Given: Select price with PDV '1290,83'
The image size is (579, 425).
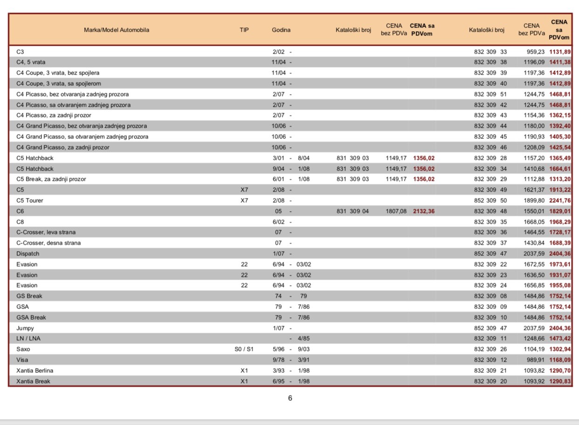Looking at the screenshot, I should tap(560, 381).
